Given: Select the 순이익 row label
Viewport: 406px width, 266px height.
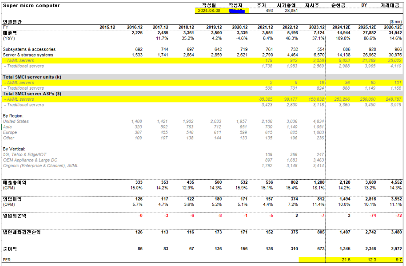Looking at the screenshot, I should tap(10, 249).
